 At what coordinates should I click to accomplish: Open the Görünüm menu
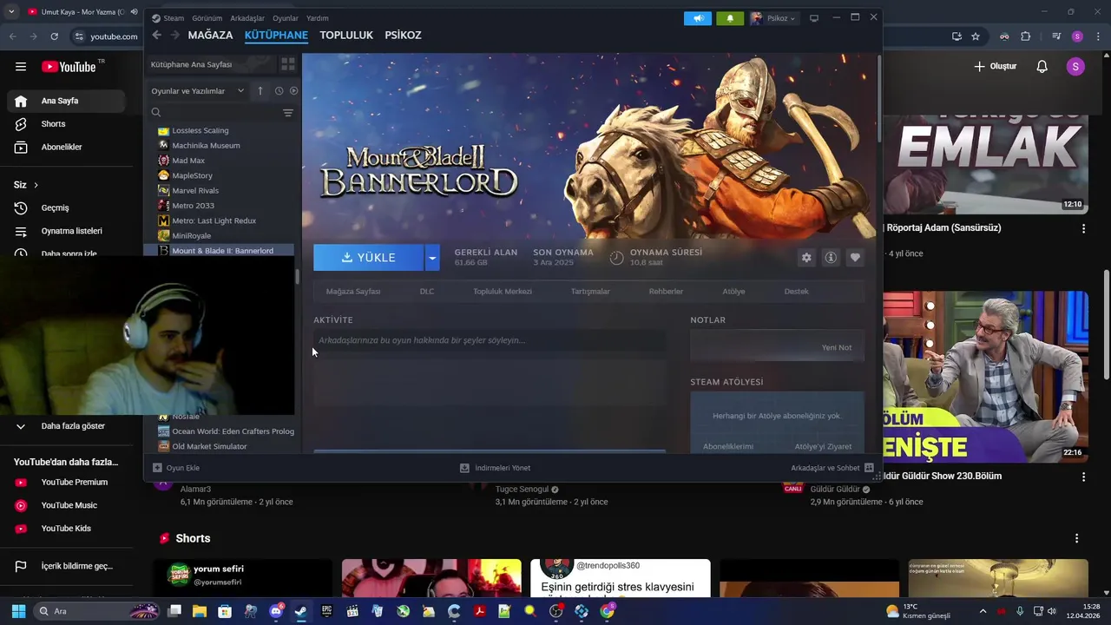pyautogui.click(x=207, y=18)
